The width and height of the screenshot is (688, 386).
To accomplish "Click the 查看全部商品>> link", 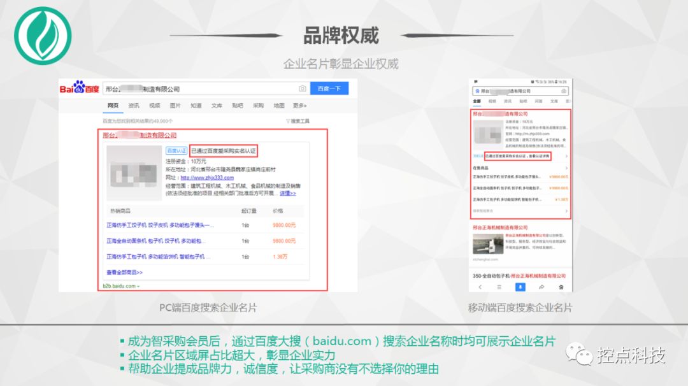I will 125,273.
